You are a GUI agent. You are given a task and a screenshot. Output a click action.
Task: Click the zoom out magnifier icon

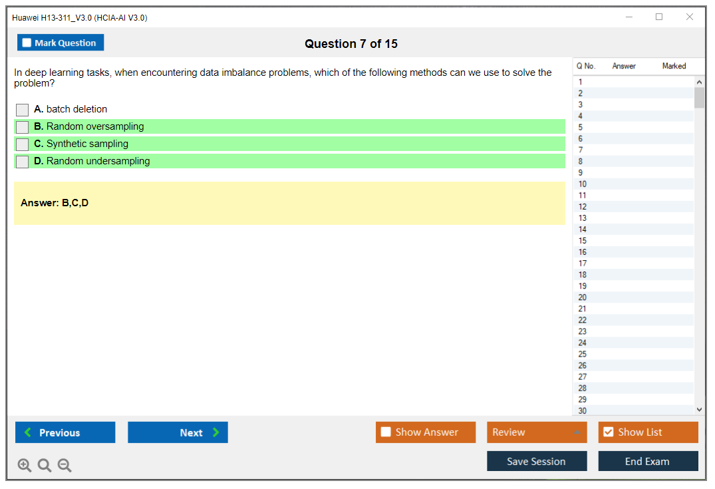click(65, 466)
